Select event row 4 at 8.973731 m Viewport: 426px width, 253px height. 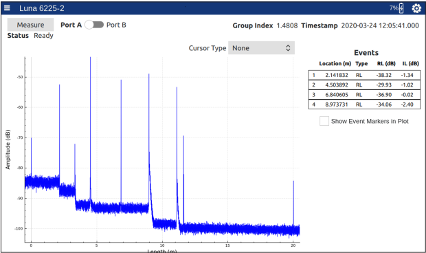(364, 104)
